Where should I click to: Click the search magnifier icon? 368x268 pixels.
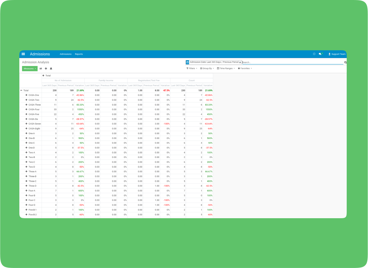pos(345,62)
